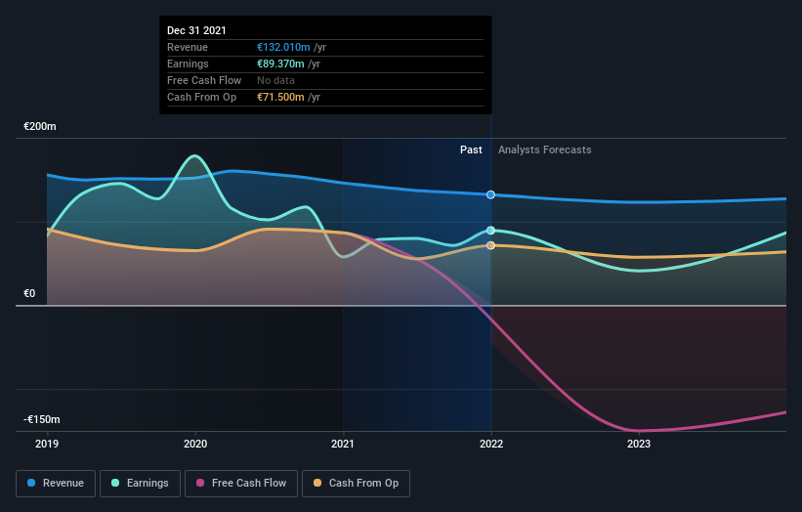Click the €132.010m Revenue value in tooltip
The image size is (802, 512).
pos(283,47)
